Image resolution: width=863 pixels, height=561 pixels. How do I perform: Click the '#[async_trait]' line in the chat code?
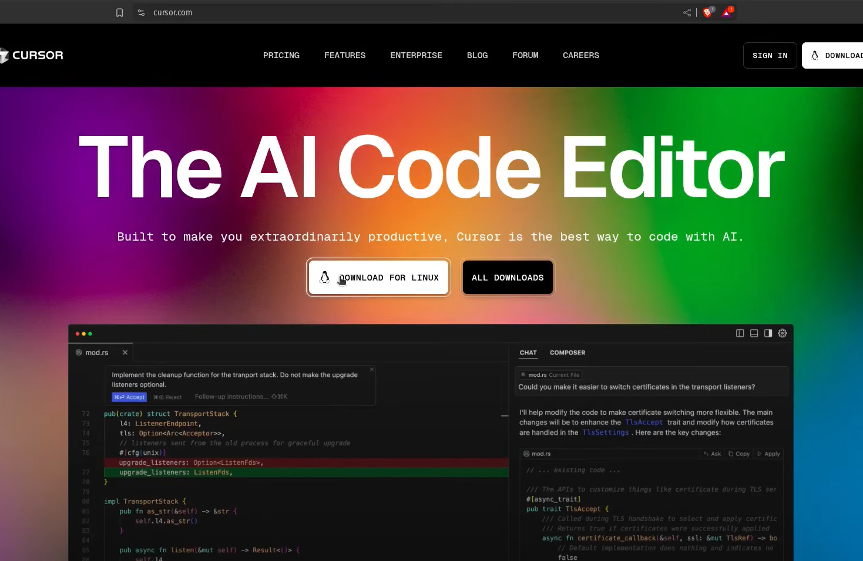pyautogui.click(x=553, y=499)
